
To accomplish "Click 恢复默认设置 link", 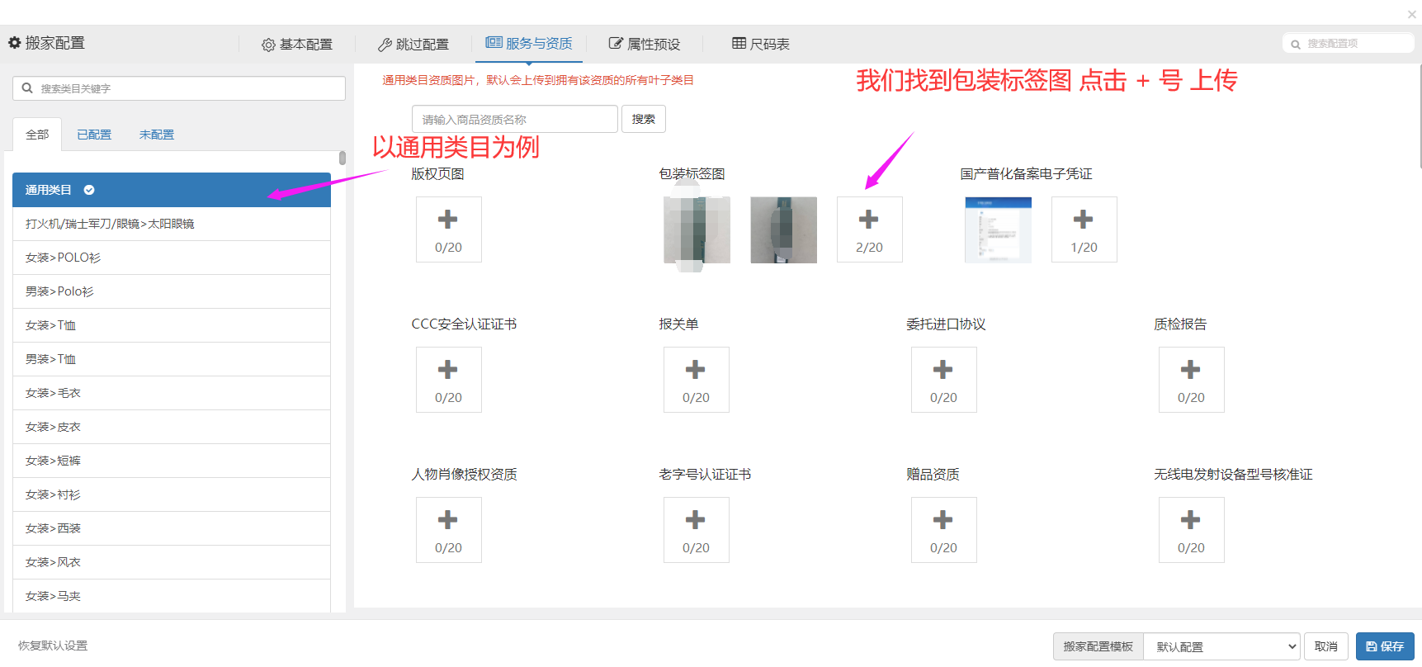I will click(53, 646).
